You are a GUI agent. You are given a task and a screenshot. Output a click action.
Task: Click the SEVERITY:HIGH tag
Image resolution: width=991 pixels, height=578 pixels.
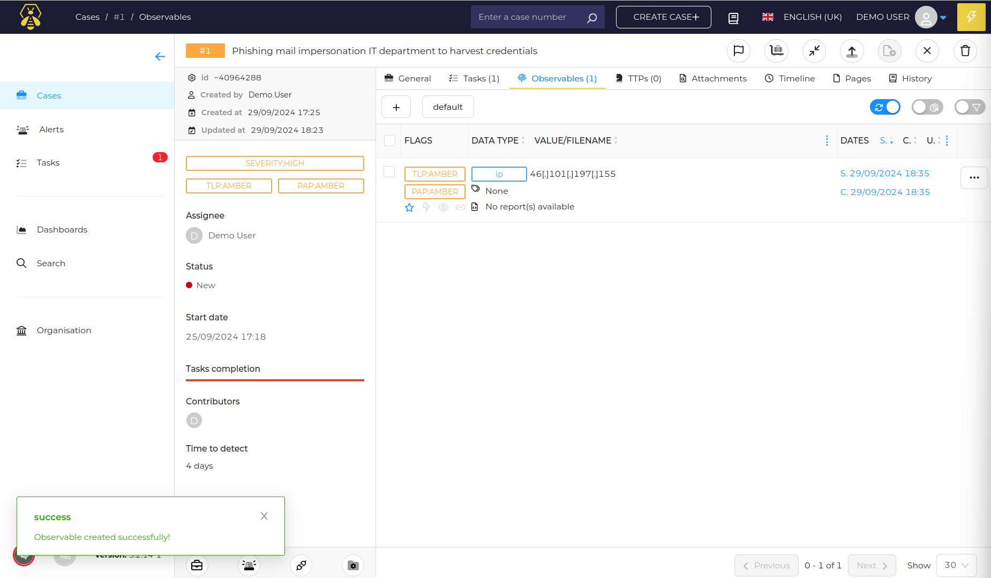pyautogui.click(x=275, y=163)
